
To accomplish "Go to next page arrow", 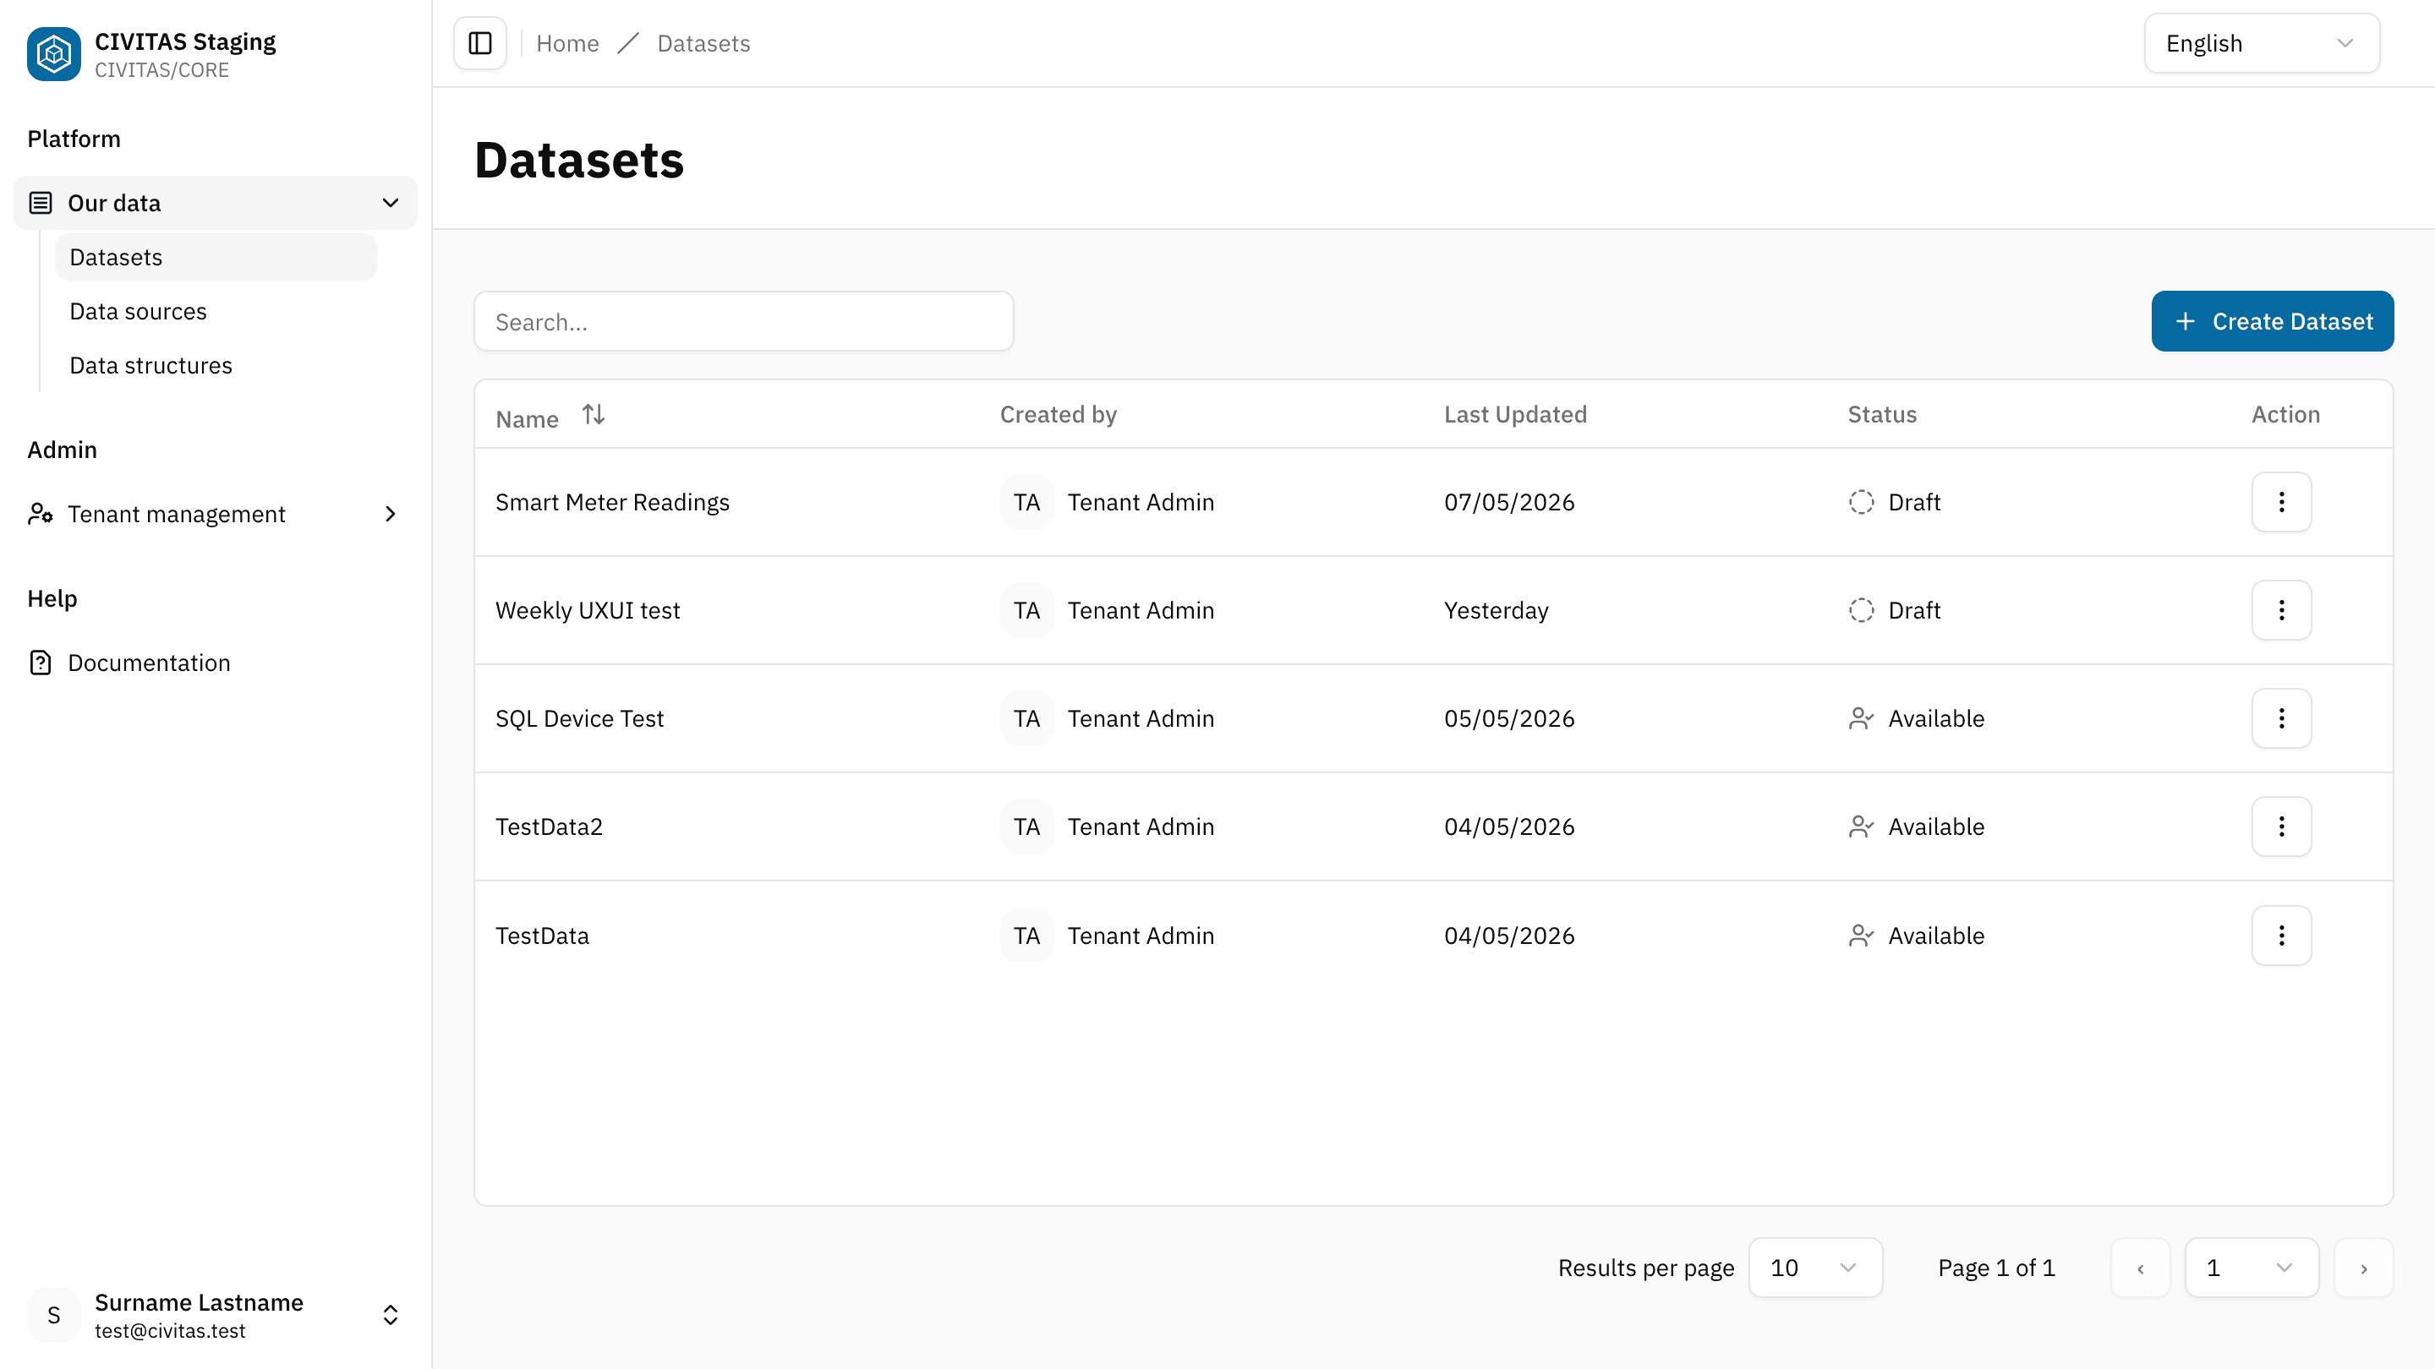I will coord(2363,1268).
